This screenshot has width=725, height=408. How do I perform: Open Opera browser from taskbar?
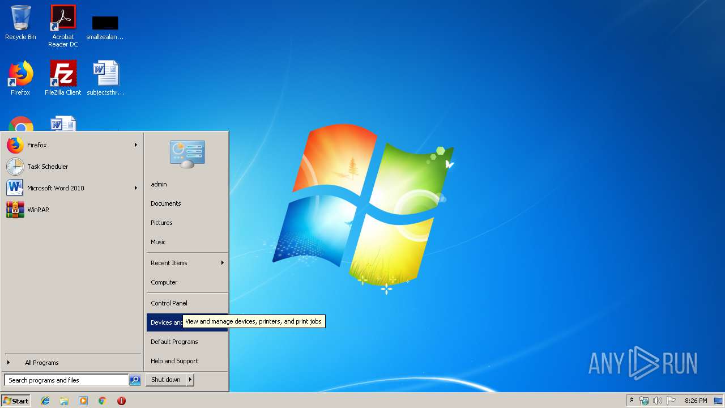click(x=121, y=401)
